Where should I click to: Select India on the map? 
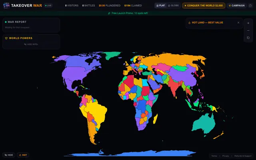click(174, 86)
